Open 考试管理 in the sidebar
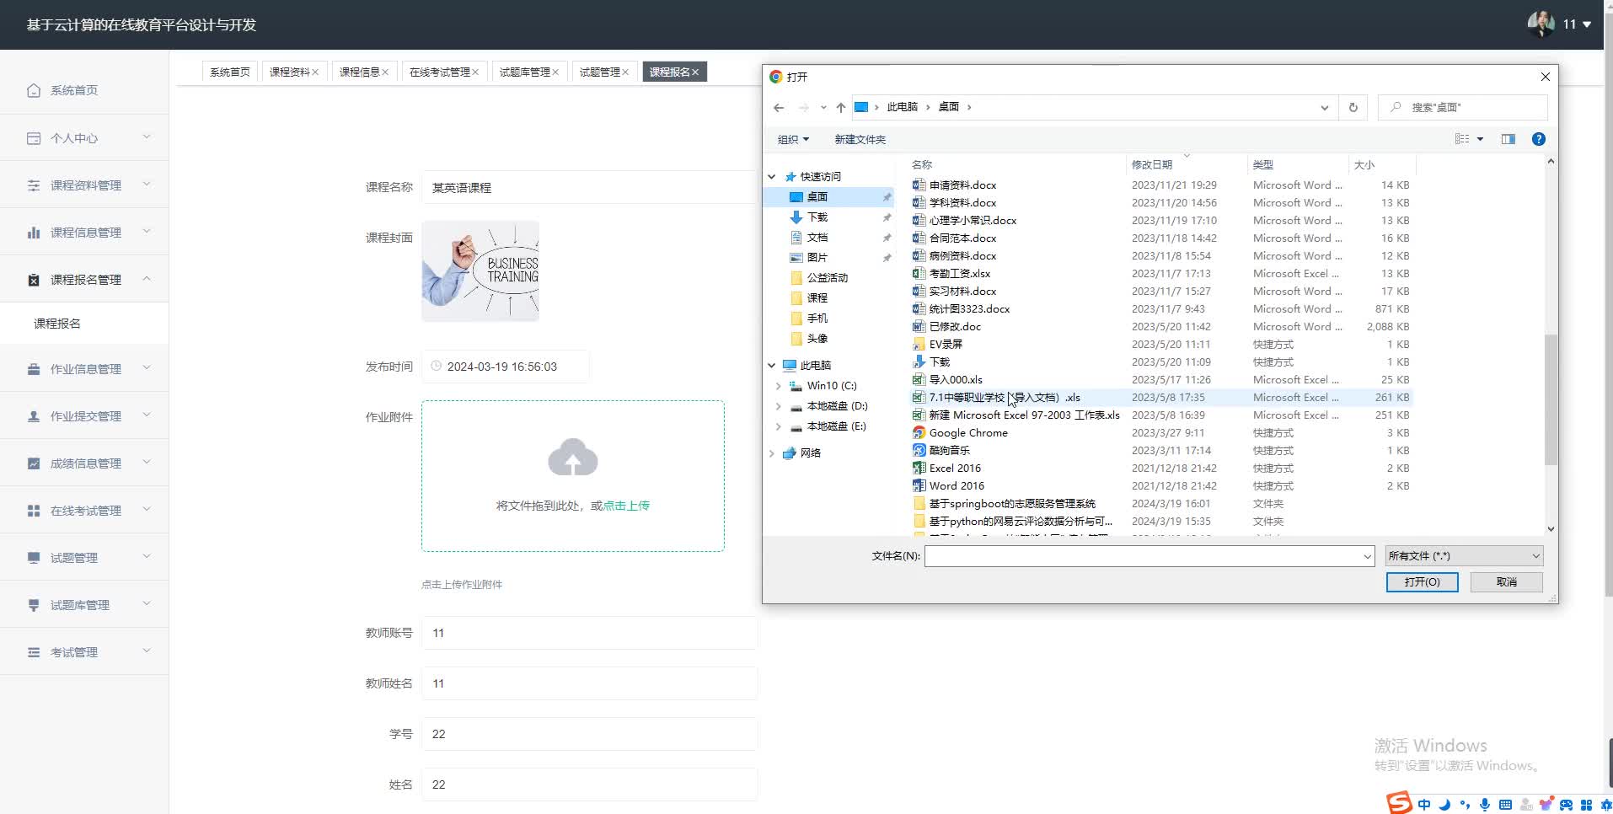The image size is (1613, 814). point(84,651)
